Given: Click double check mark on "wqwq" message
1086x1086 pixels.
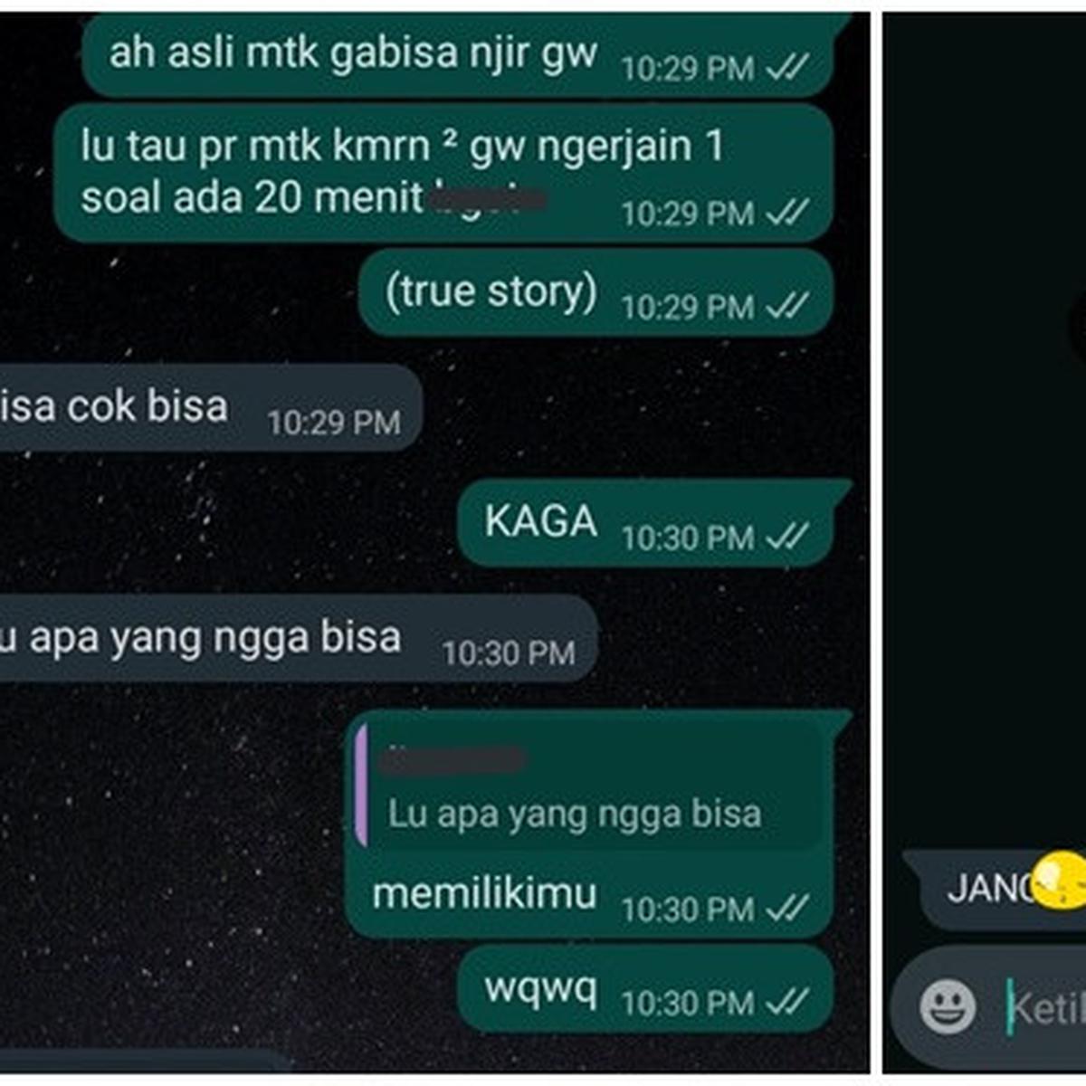Looking at the screenshot, I should [786, 1003].
